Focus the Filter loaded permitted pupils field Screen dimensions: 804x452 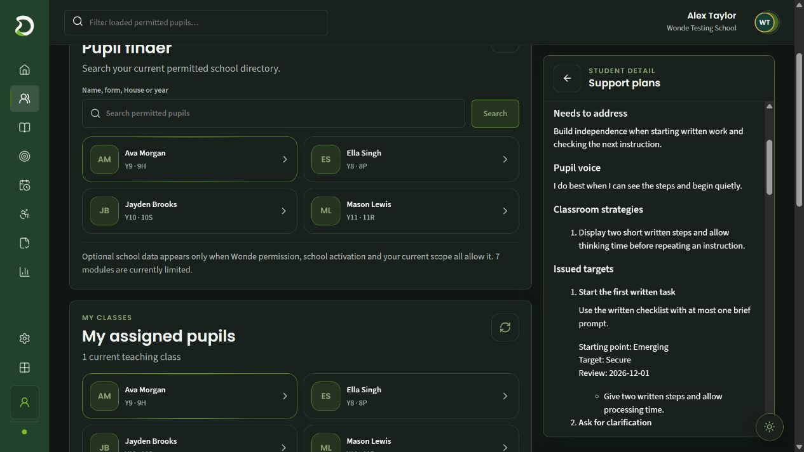pyautogui.click(x=196, y=22)
